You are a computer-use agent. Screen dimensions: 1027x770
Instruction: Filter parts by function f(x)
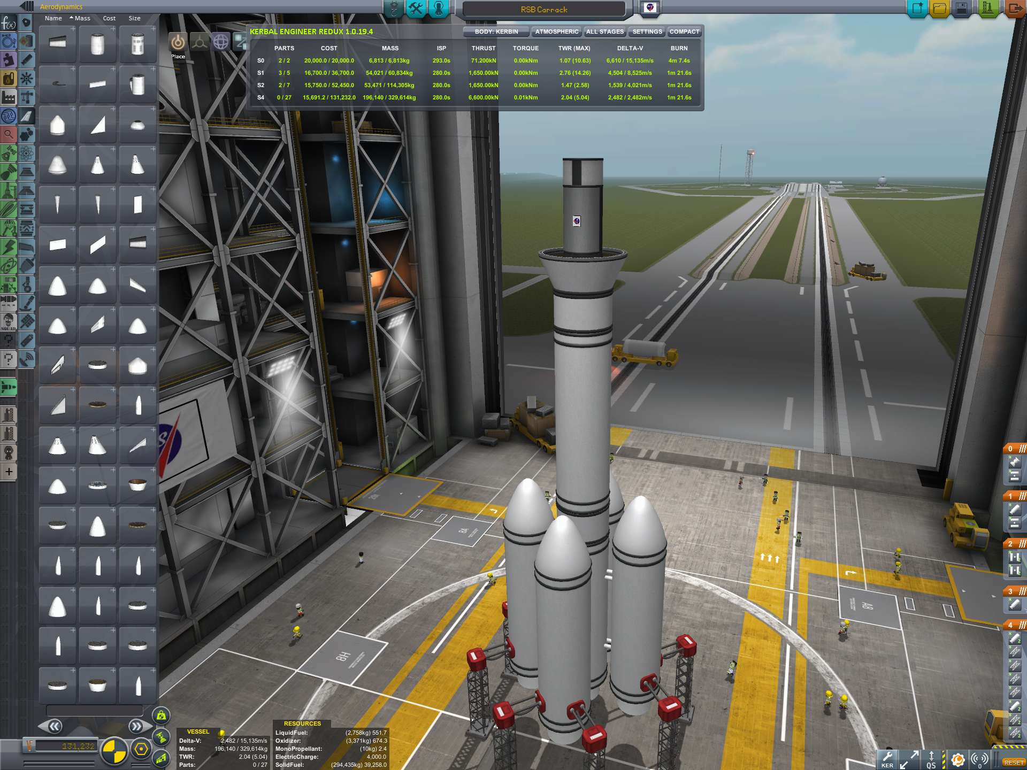click(9, 23)
